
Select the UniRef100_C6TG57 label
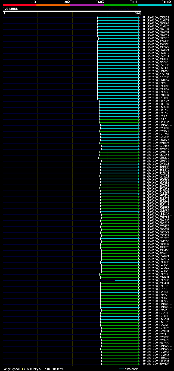[156, 80]
